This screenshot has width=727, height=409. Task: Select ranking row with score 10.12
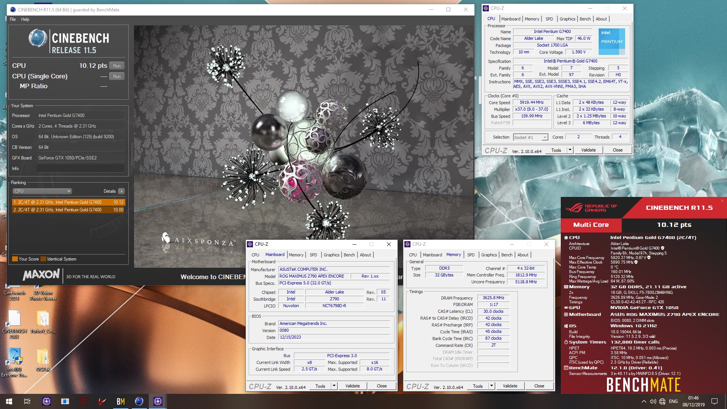69,202
